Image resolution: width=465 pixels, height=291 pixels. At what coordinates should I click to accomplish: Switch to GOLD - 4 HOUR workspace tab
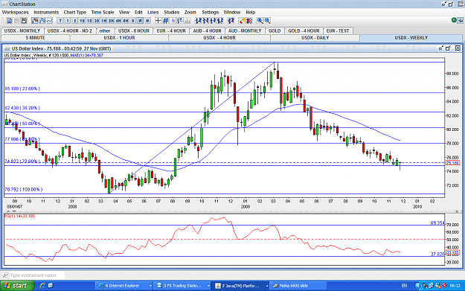(304, 31)
